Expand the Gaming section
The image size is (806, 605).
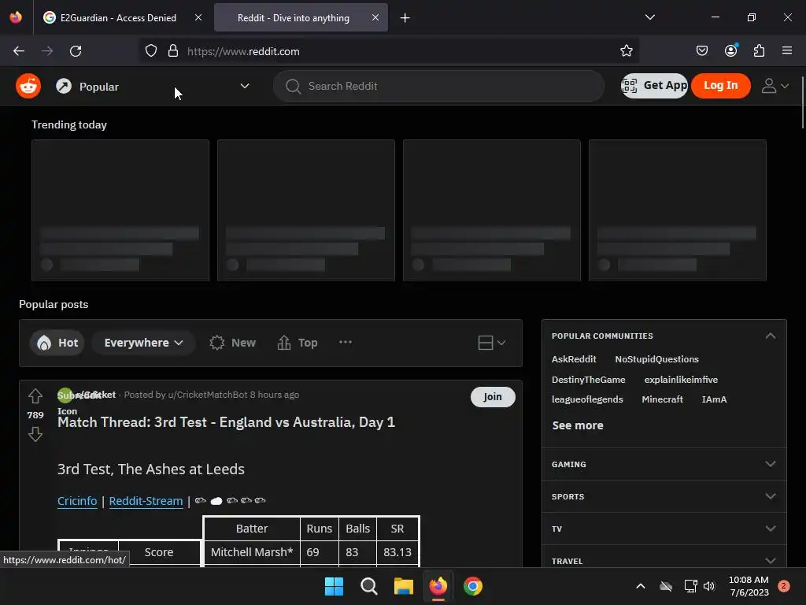(664, 464)
